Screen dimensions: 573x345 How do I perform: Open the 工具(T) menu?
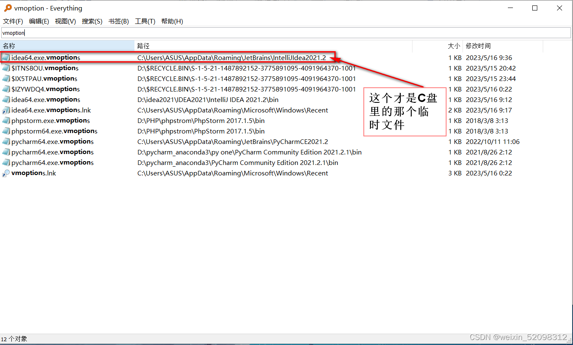(145, 21)
